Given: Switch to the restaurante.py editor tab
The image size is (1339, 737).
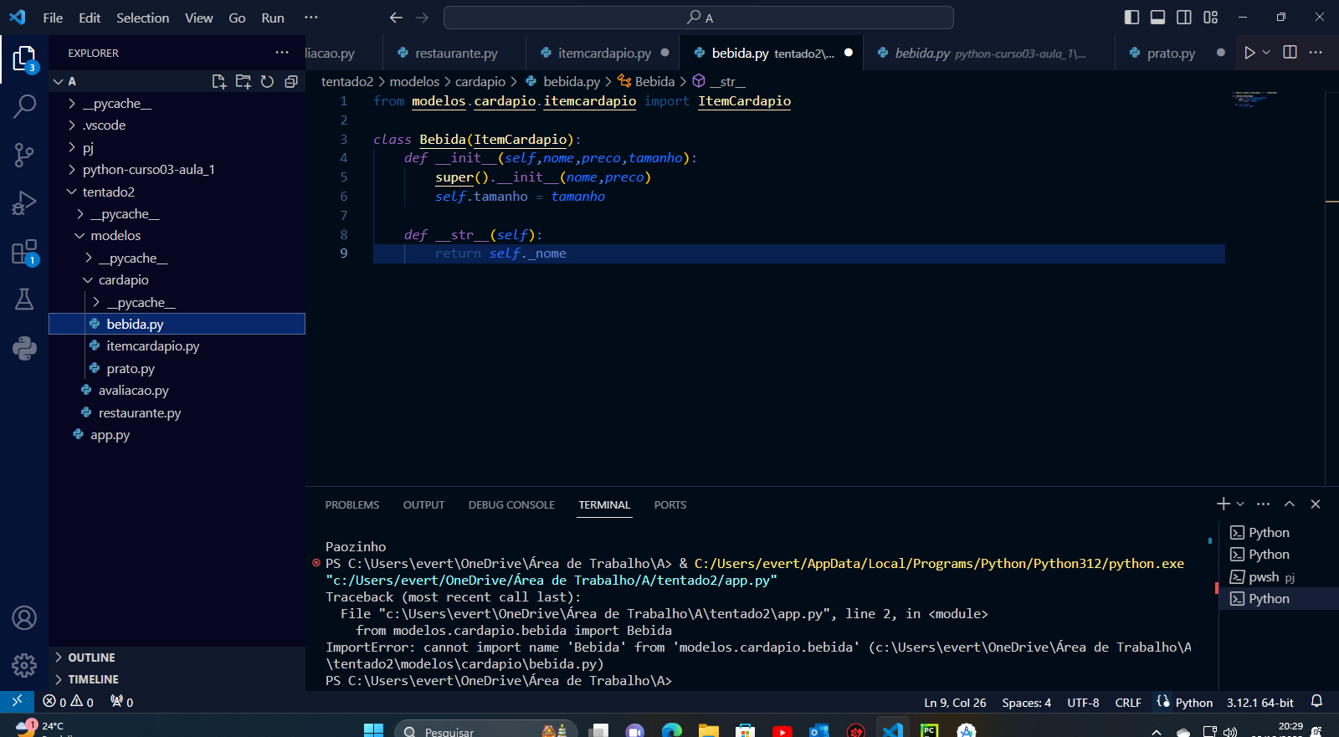Looking at the screenshot, I should [x=454, y=53].
